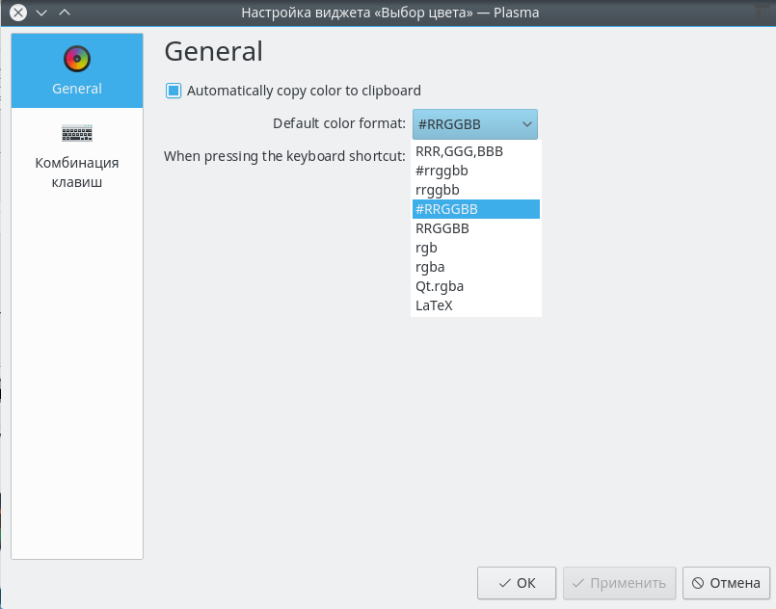The image size is (776, 609).
Task: Close the widget settings window
Action: click(x=18, y=13)
